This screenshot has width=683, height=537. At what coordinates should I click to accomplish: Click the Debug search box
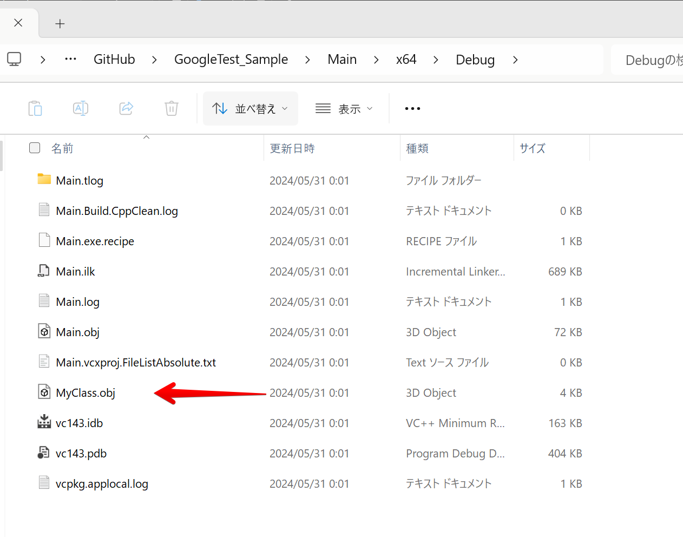pos(649,60)
